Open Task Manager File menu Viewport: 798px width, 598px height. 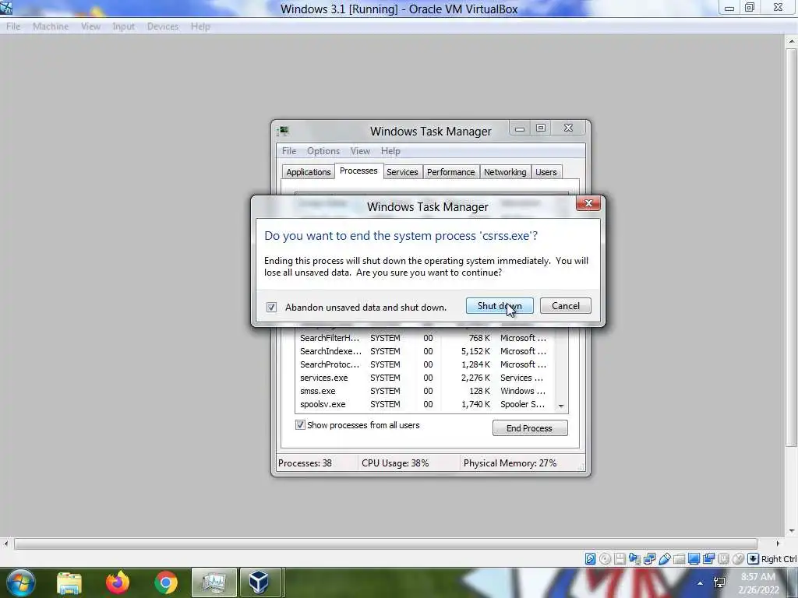coord(288,151)
